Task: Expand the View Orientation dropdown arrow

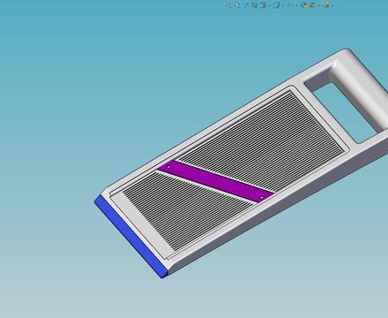Action: 269,5
